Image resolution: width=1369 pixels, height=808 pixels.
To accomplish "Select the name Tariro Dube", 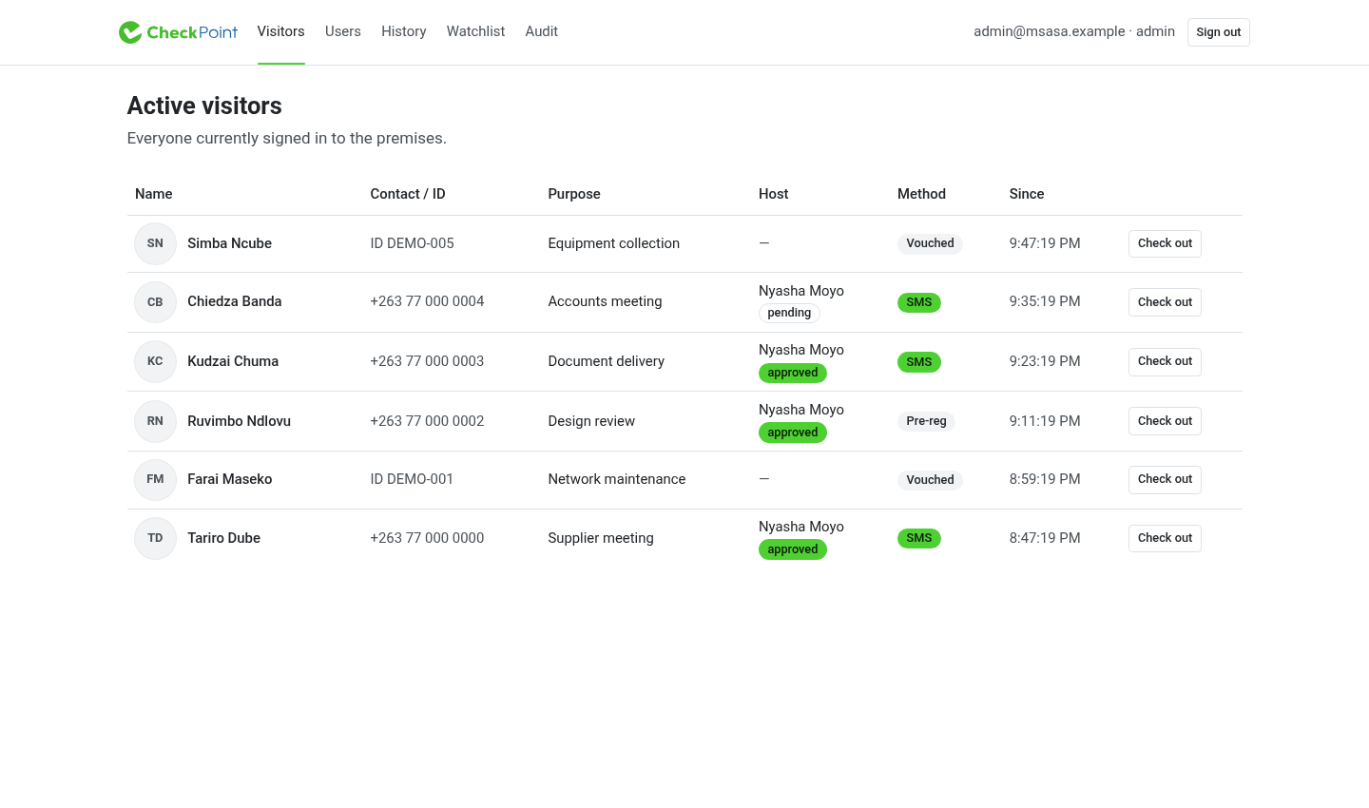I will click(223, 538).
